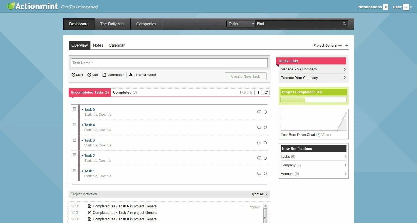Expand Promote Your Company chevron
The height and width of the screenshot is (223, 417).
coord(345,78)
